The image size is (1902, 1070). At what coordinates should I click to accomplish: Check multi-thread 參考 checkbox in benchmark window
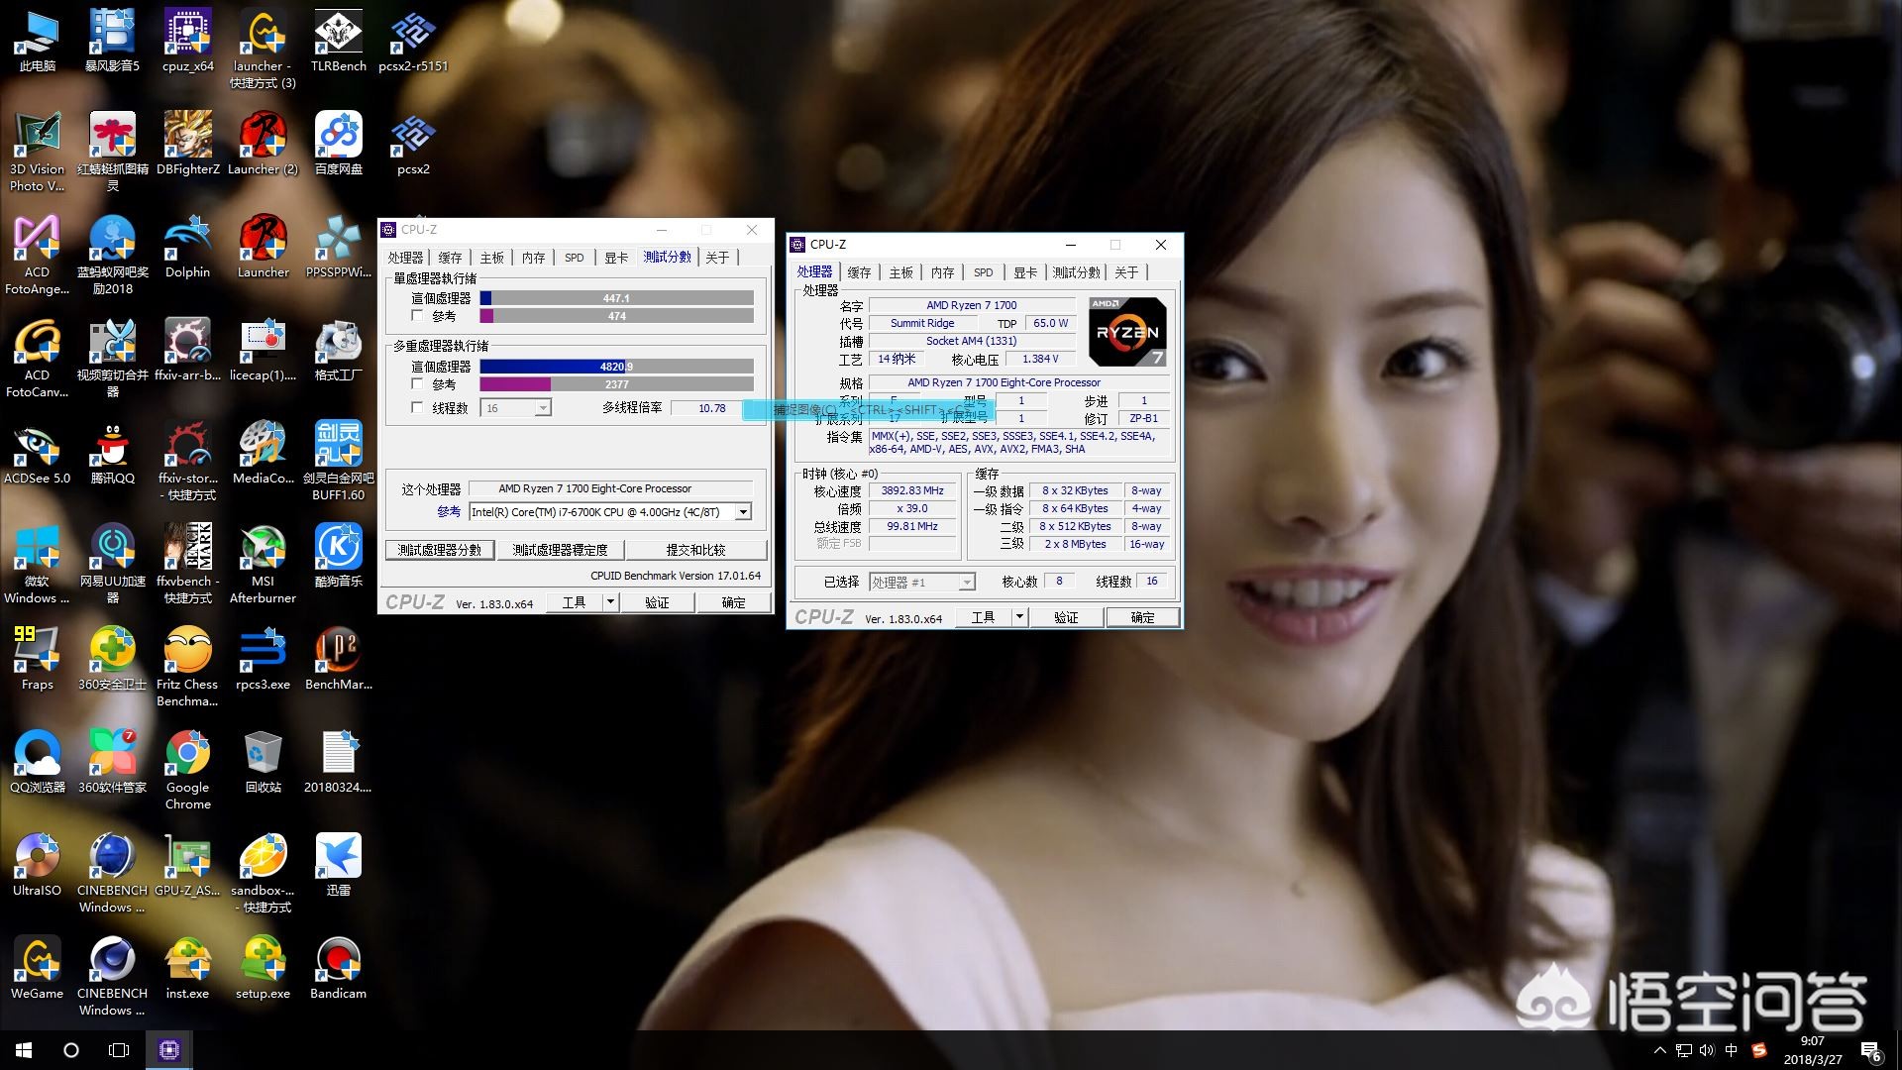(x=417, y=383)
